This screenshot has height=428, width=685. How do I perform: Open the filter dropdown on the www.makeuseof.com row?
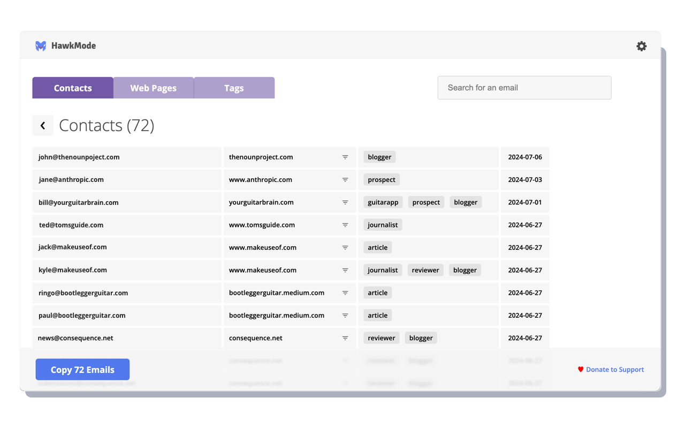click(x=345, y=247)
